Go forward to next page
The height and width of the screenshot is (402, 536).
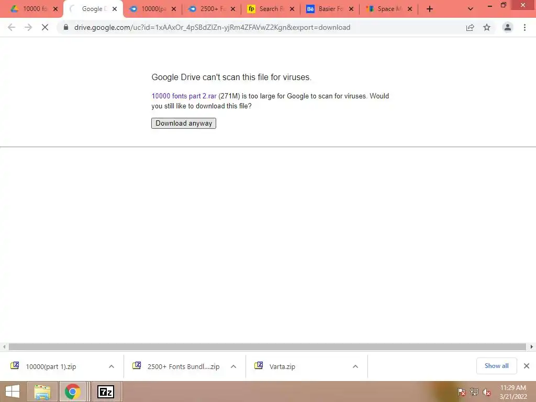[x=28, y=27]
